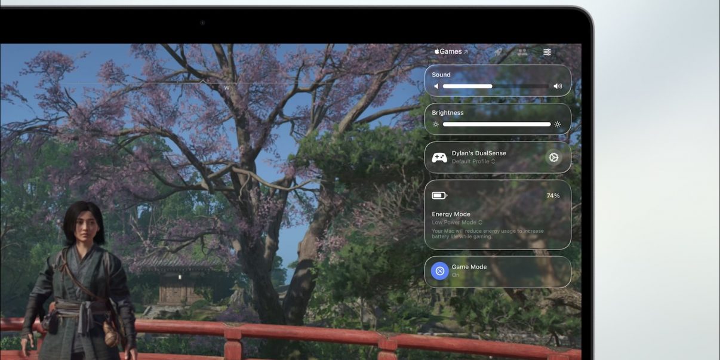Click the dim brightness sun icon
Image resolution: width=720 pixels, height=360 pixels.
(436, 124)
